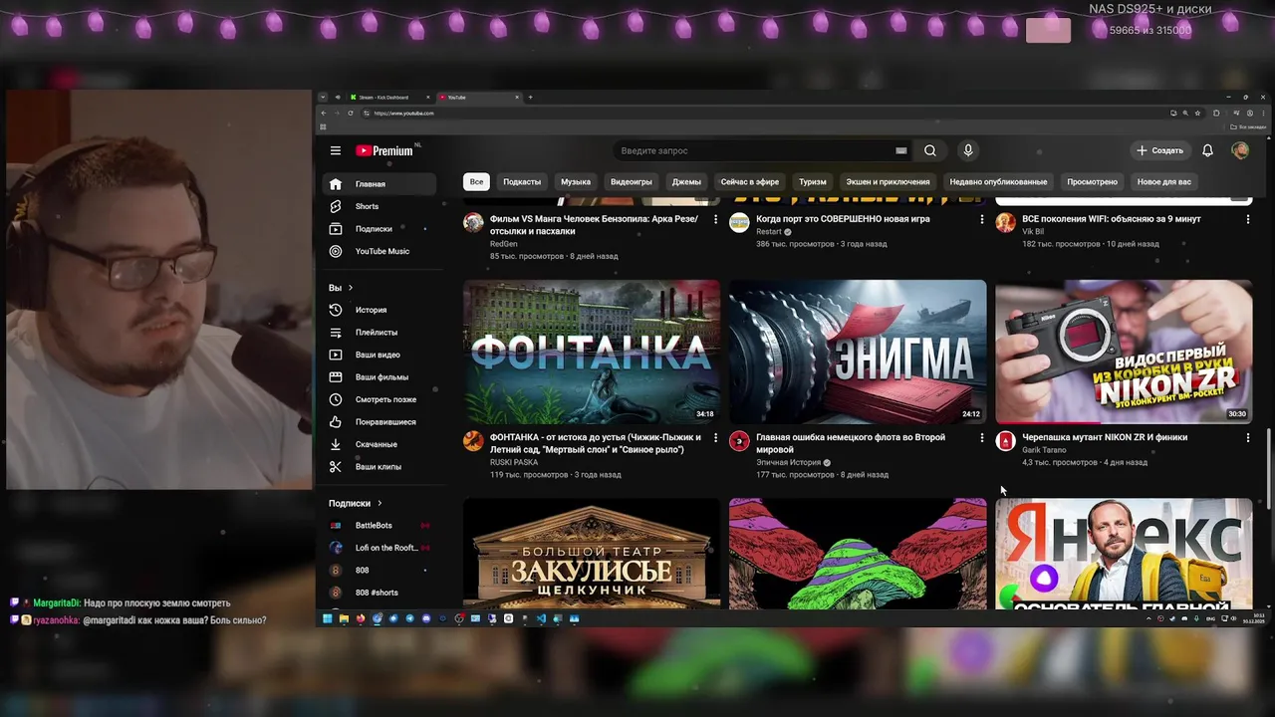The height and width of the screenshot is (717, 1275).
Task: Open Эпичная История channel avatar
Action: (x=739, y=441)
